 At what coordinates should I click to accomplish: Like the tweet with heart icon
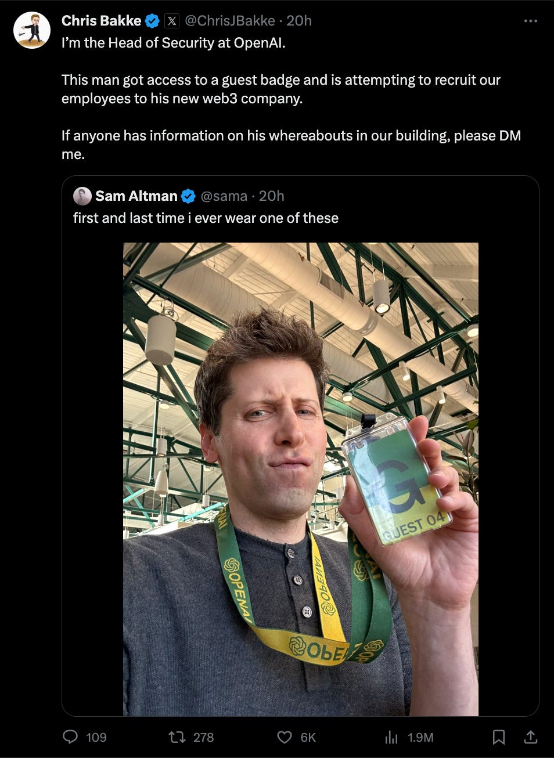(285, 737)
